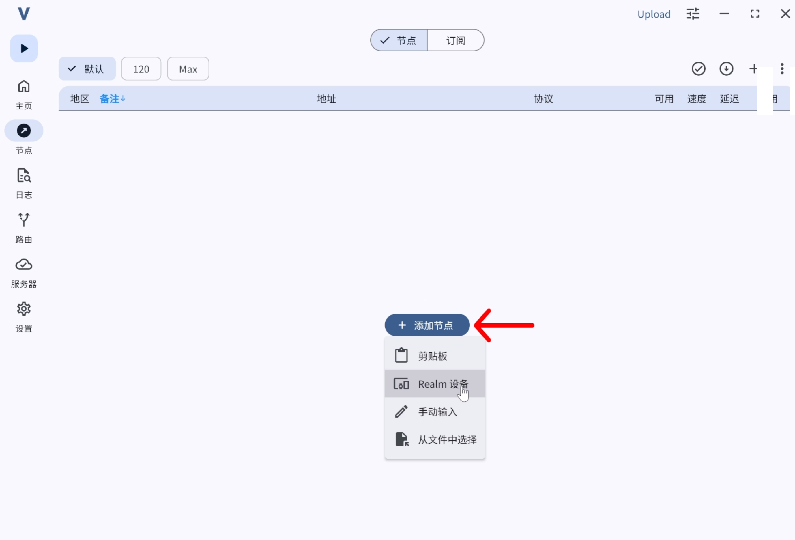795x540 pixels.
Task: Open the 设置 gear icon
Action: click(x=24, y=309)
